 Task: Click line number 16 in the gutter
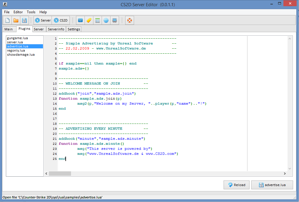pos(55,114)
